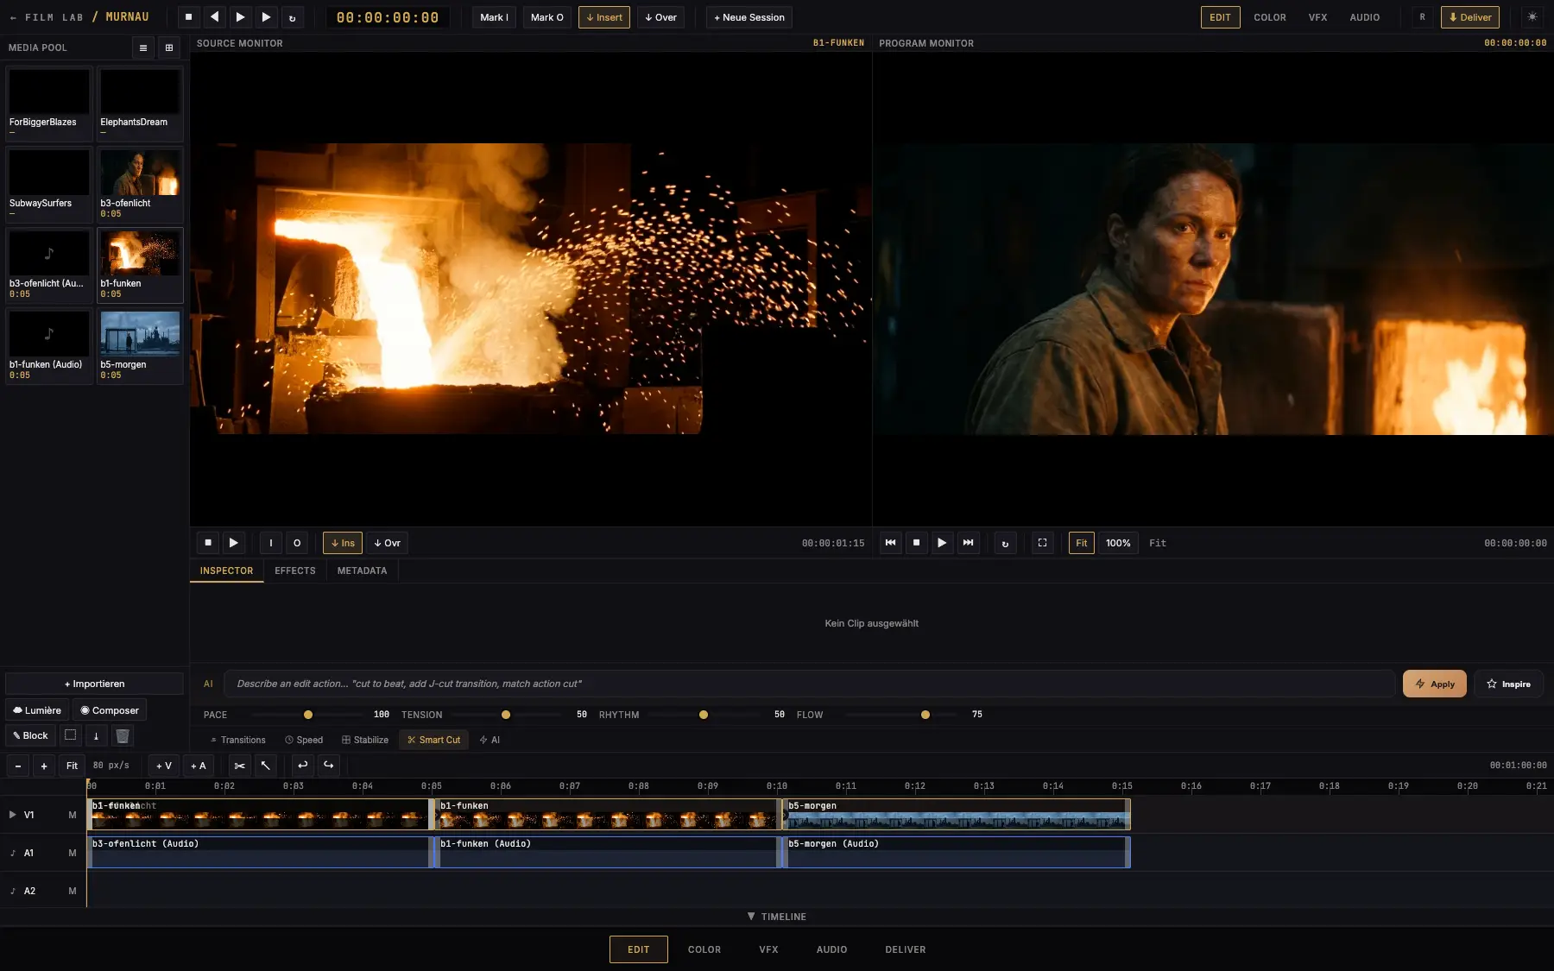1554x971 pixels.
Task: Switch to the Metadata tab
Action: 363,571
